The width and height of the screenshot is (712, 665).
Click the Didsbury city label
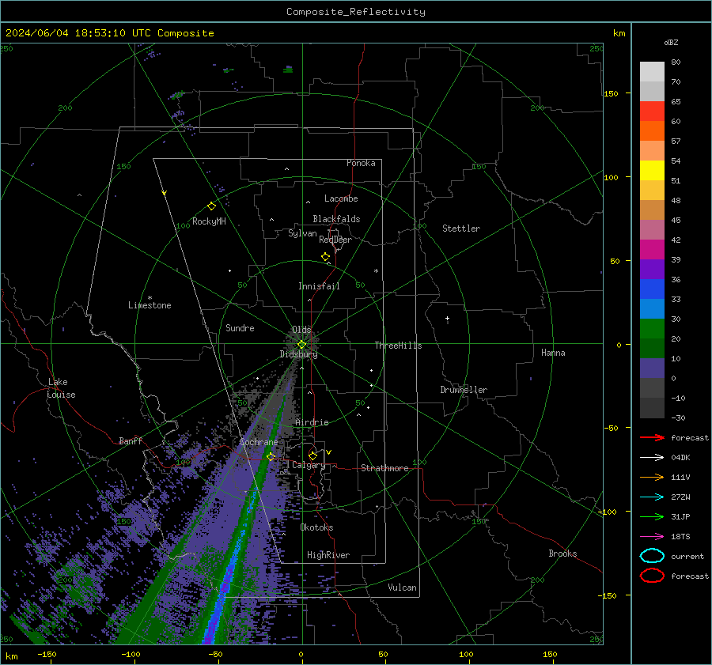coord(298,354)
